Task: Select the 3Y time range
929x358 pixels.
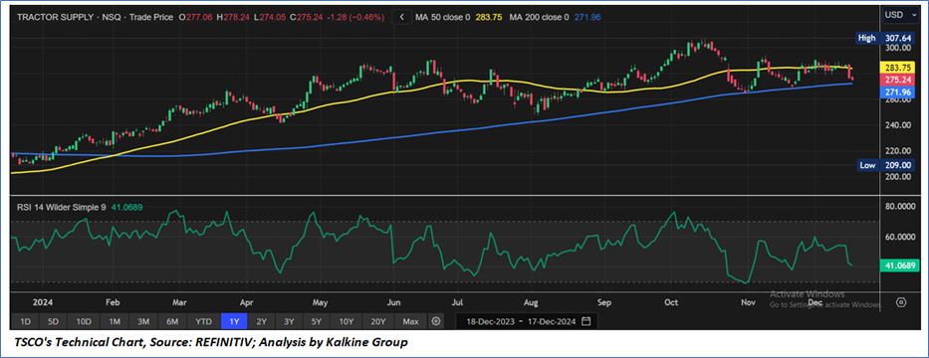Action: (x=289, y=321)
